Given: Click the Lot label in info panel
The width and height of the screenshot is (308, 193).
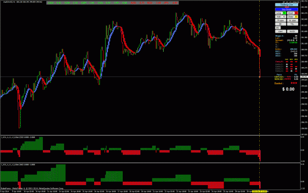Looking at the screenshot, I should pyautogui.click(x=277, y=38).
